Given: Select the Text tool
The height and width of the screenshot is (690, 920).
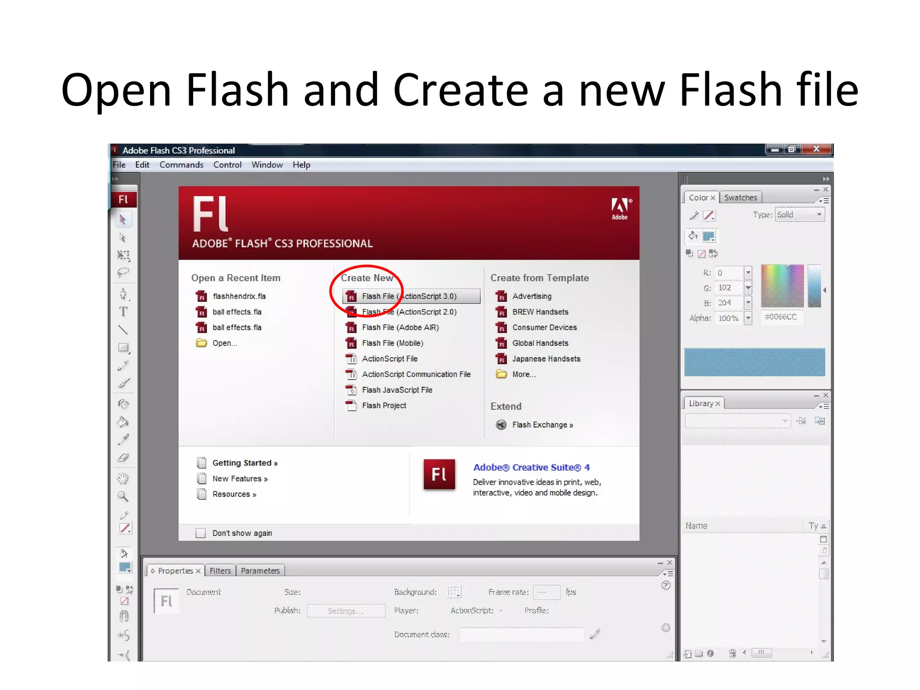Looking at the screenshot, I should [123, 312].
